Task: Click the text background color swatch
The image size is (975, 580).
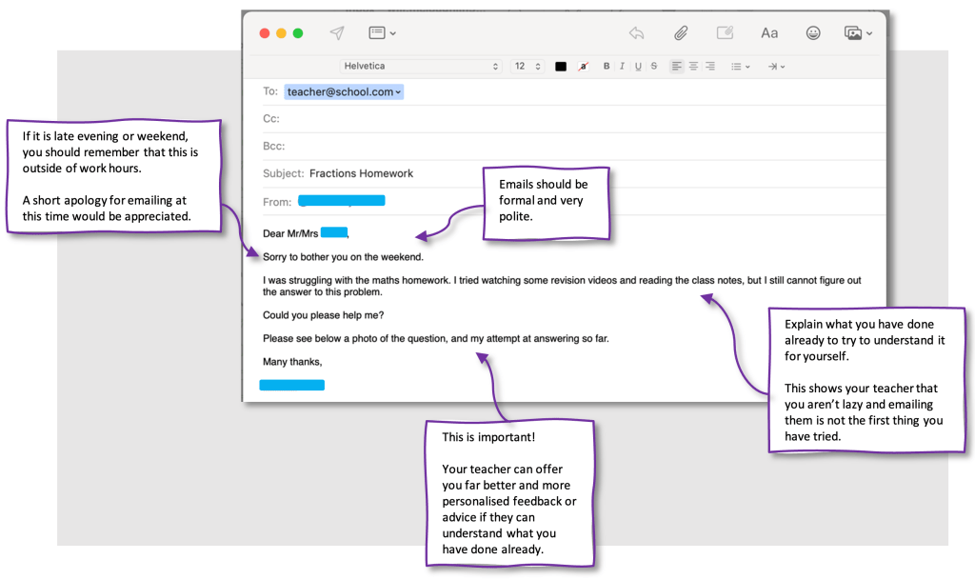Action: click(584, 67)
